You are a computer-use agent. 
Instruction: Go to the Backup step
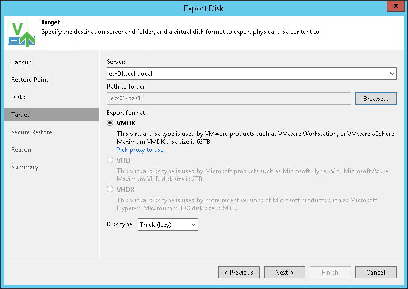22,62
